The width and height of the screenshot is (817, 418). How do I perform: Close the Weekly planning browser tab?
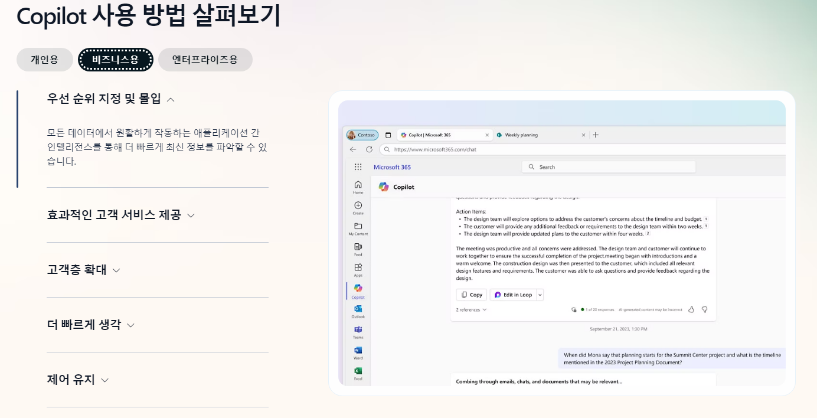(583, 135)
